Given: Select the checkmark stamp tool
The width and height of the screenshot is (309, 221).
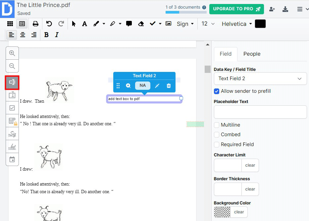Looking at the screenshot, I should (153, 24).
